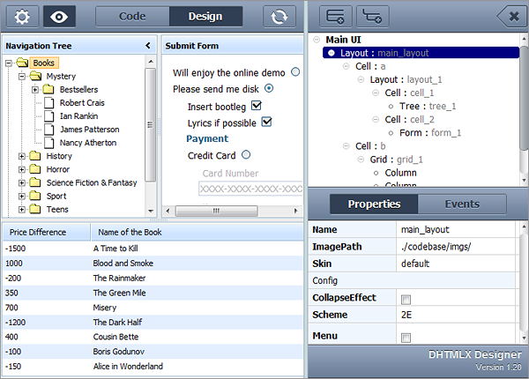The width and height of the screenshot is (529, 379).
Task: Click the Mystery folder icon
Action: point(35,76)
